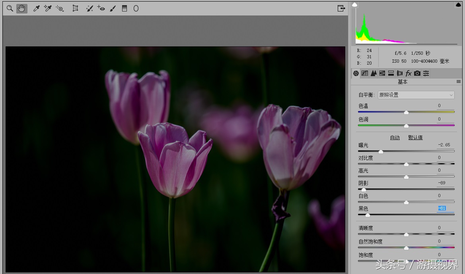Pick the Adjustment Brush tool
Screen dimensions: 465x274
point(113,8)
